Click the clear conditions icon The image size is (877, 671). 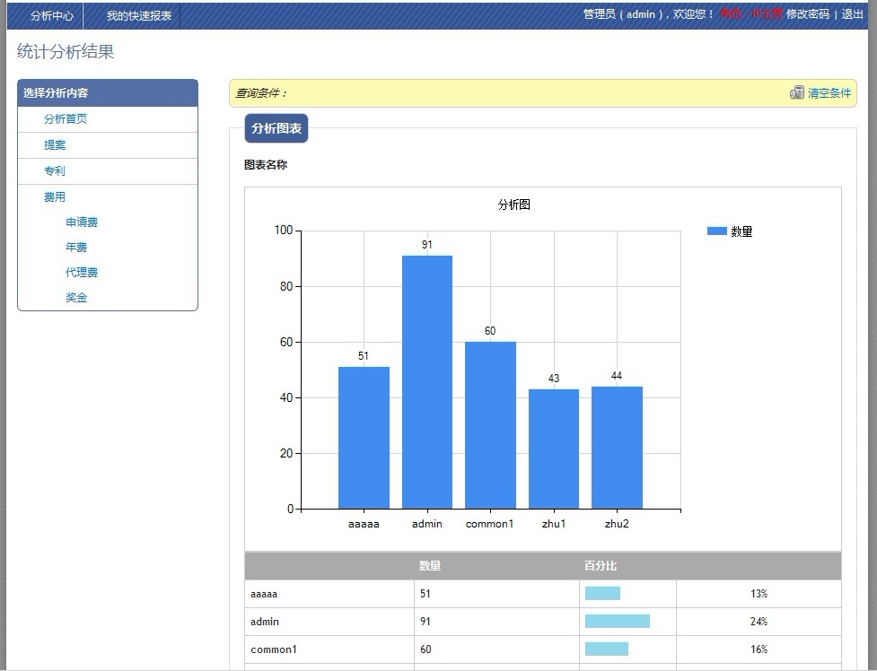pos(796,92)
